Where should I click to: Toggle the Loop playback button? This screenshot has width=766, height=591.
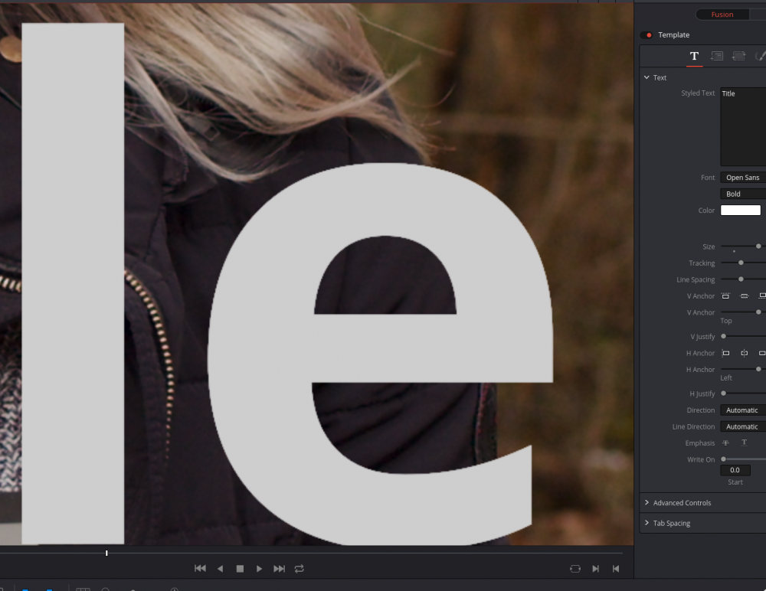point(299,569)
